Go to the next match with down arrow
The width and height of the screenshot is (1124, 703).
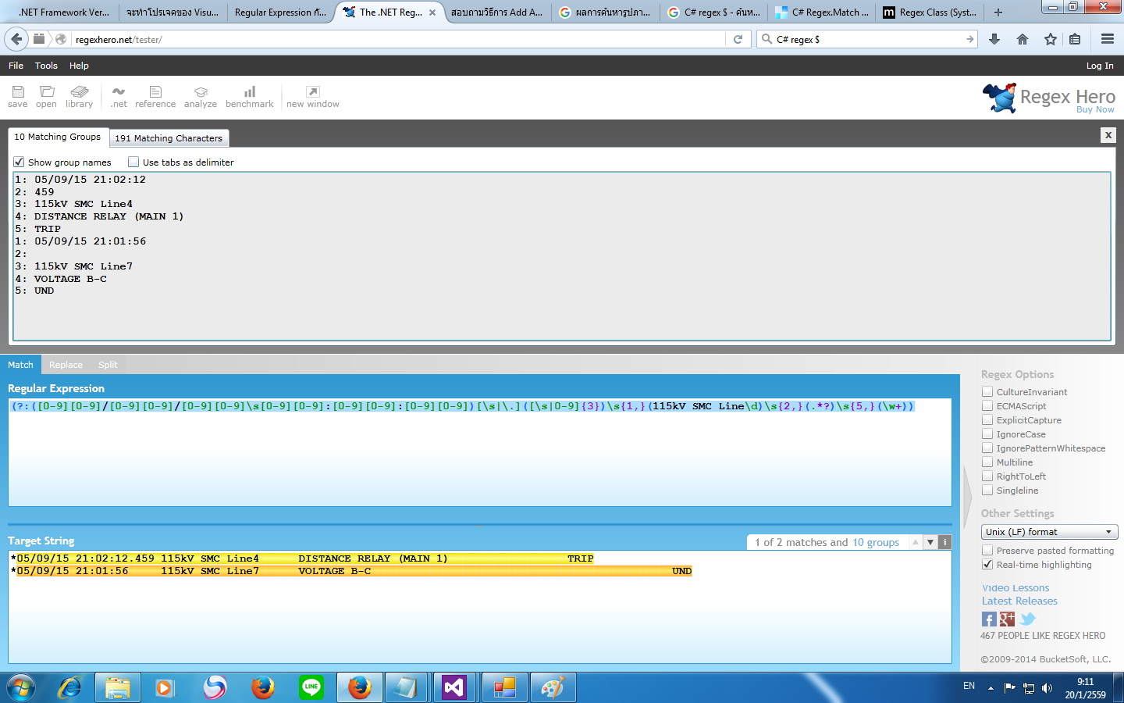pos(930,542)
